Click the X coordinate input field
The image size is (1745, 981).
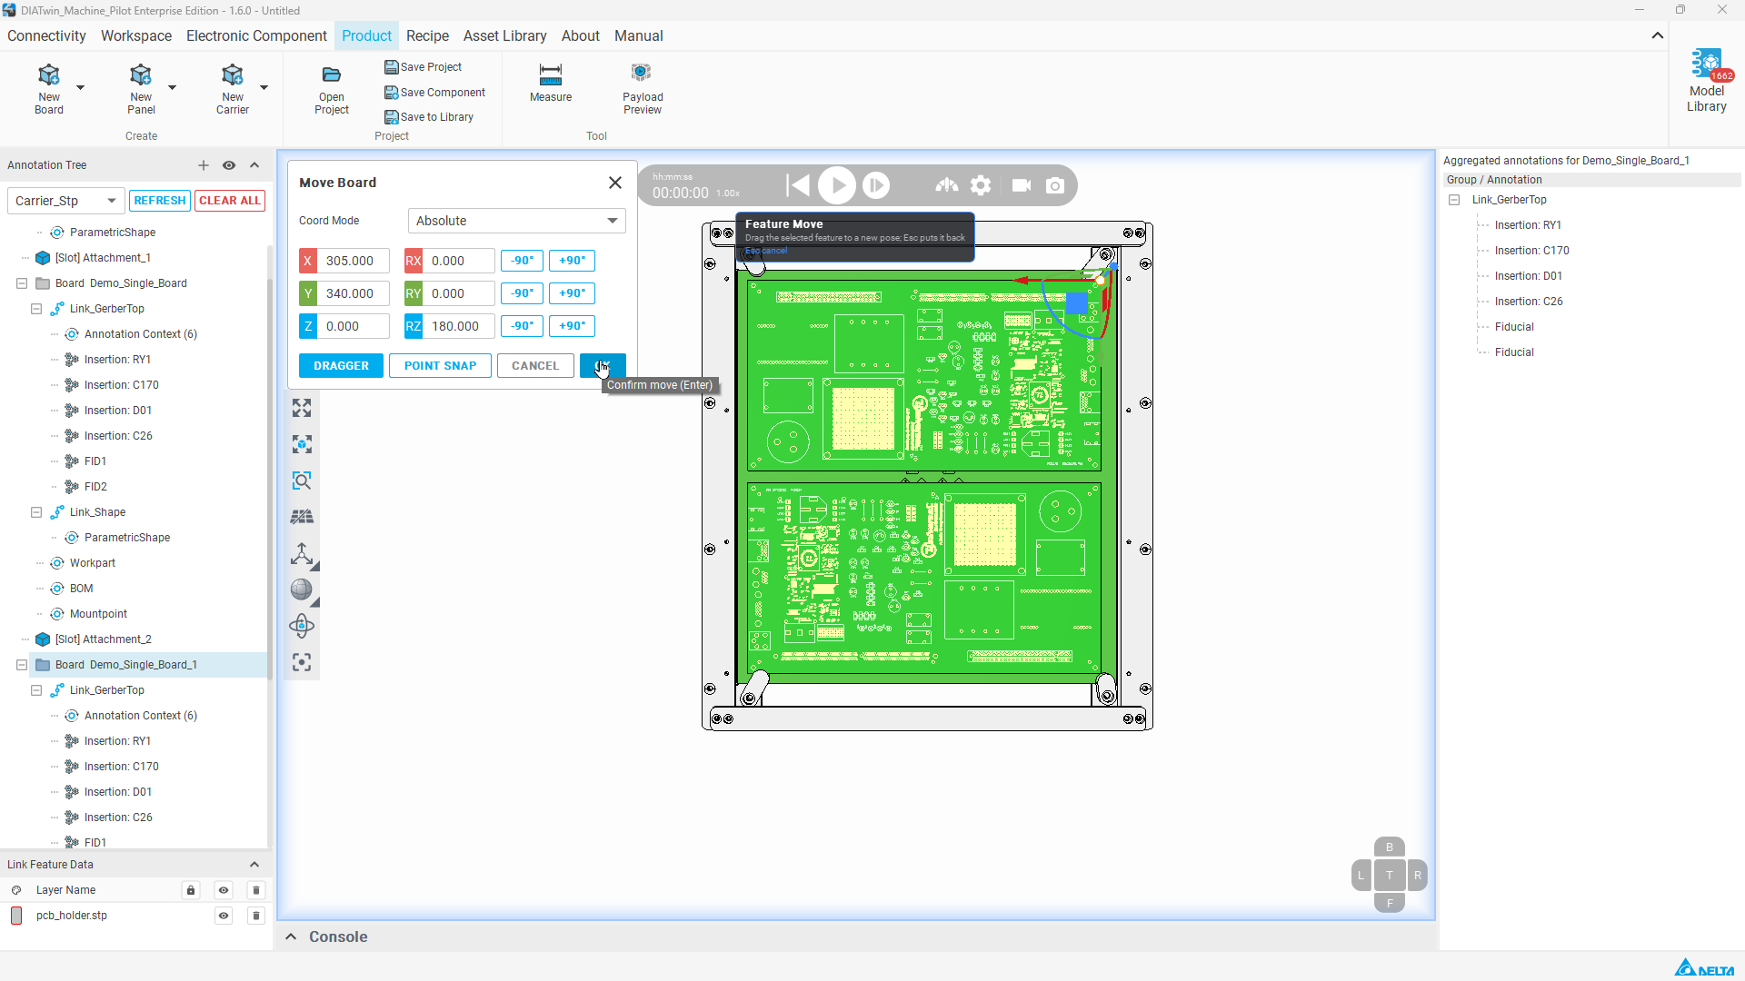(x=354, y=261)
